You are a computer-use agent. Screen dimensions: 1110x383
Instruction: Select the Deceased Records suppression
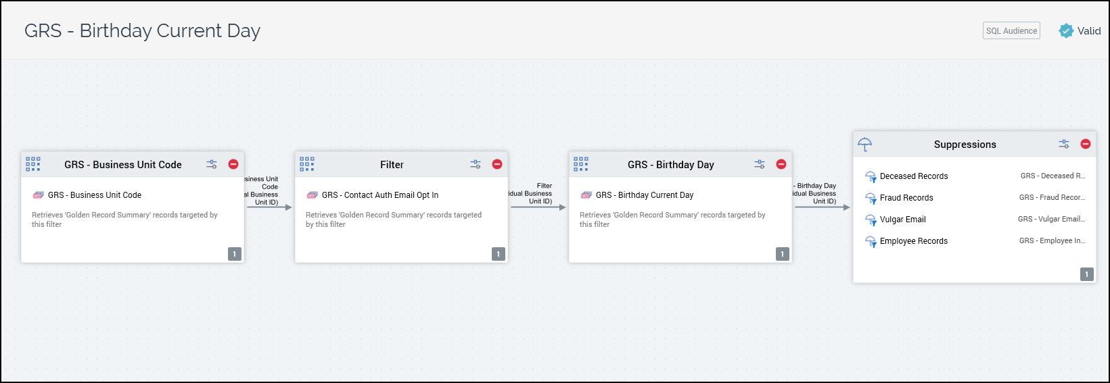pyautogui.click(x=913, y=176)
